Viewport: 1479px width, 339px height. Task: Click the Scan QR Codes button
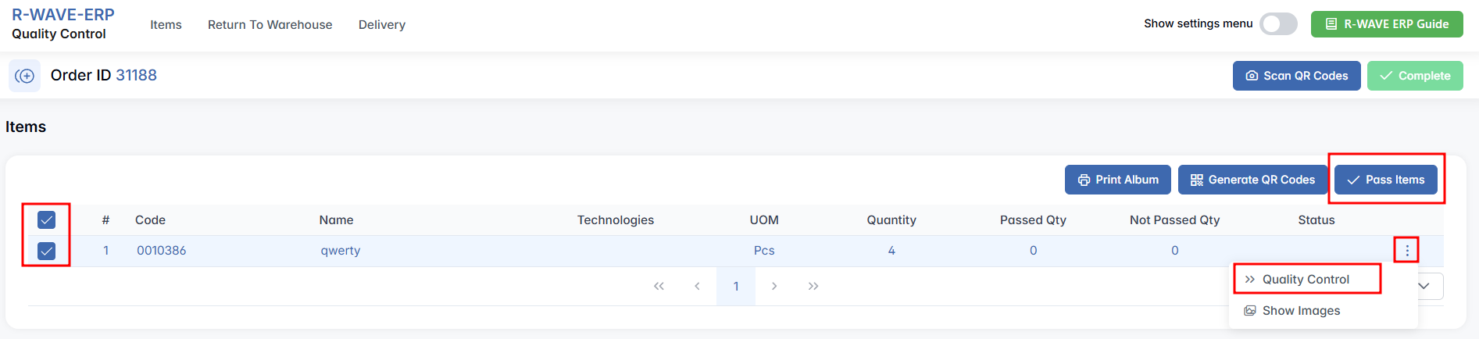point(1296,76)
